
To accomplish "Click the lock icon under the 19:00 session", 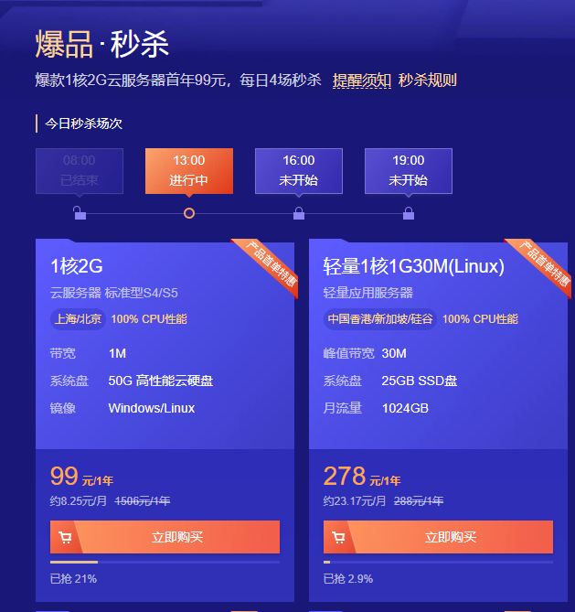I will (x=409, y=213).
